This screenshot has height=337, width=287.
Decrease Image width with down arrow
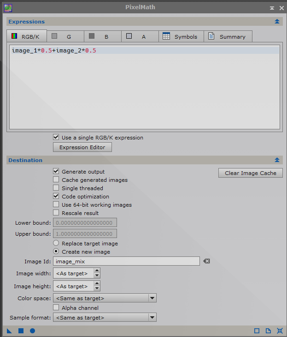pyautogui.click(x=97, y=275)
